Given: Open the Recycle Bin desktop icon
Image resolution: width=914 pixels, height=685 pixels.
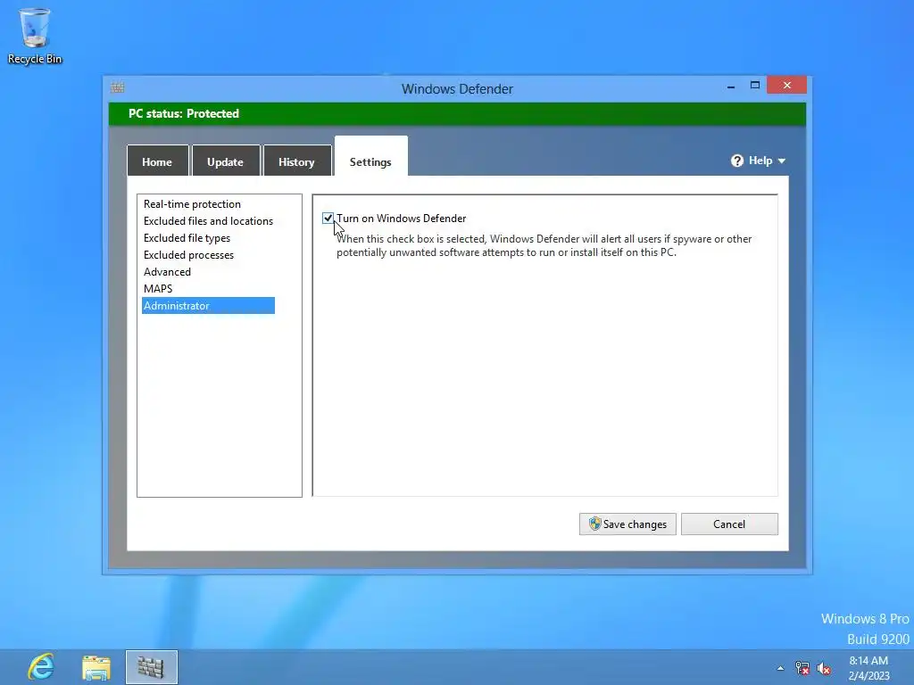Looking at the screenshot, I should point(35,35).
